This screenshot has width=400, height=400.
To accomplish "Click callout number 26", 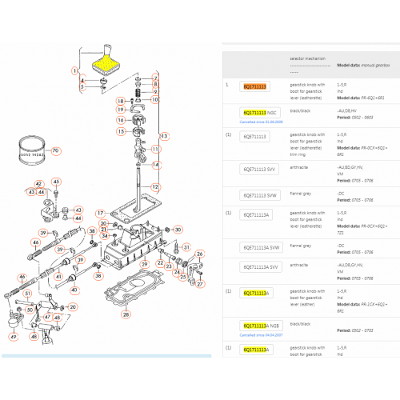I will pyautogui.click(x=200, y=254).
